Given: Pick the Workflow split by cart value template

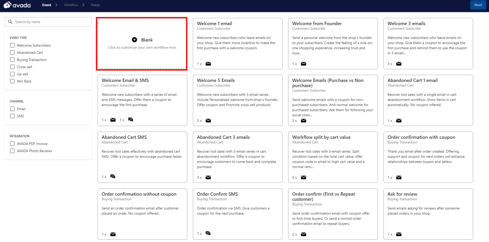Looking at the screenshot, I should click(332, 157).
